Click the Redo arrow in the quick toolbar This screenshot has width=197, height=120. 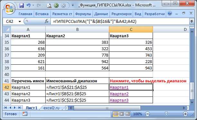(39, 5)
